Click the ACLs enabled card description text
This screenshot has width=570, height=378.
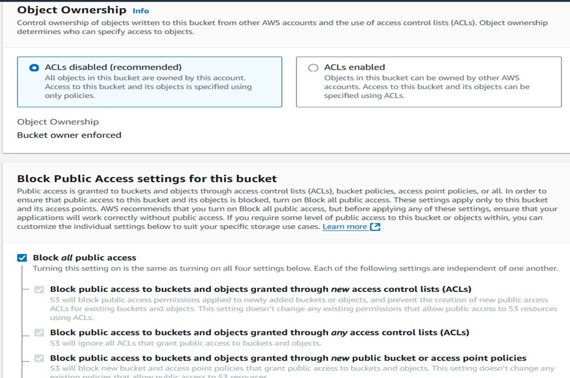coord(426,87)
